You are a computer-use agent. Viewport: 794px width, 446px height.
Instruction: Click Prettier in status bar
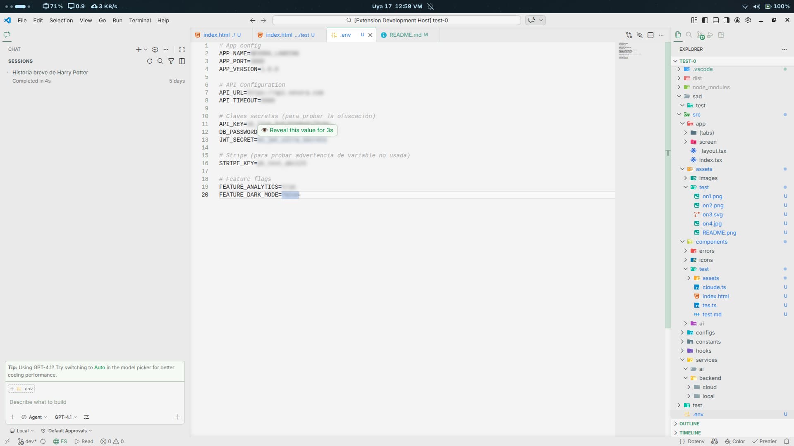pos(764,441)
